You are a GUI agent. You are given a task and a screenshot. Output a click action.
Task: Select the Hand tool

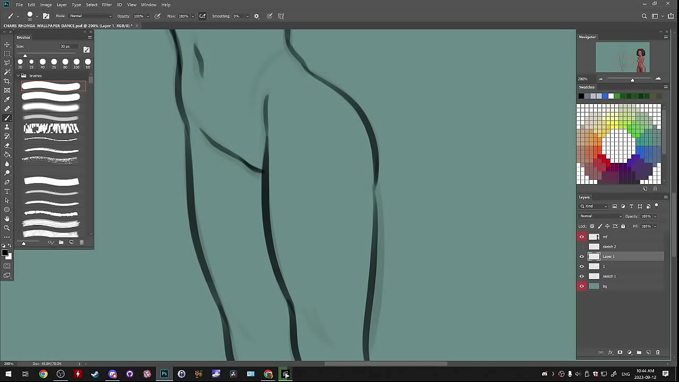pos(7,219)
